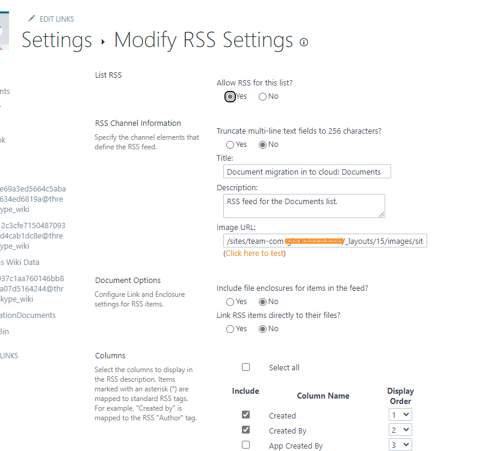Screen dimensions: 491x451
Task: Click the List RSS section heading
Action: (108, 75)
